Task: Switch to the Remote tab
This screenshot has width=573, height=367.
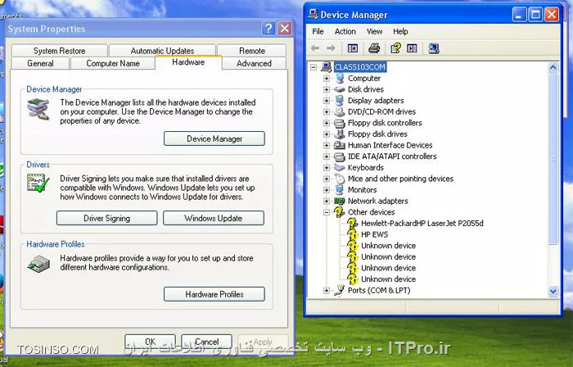Action: point(252,51)
